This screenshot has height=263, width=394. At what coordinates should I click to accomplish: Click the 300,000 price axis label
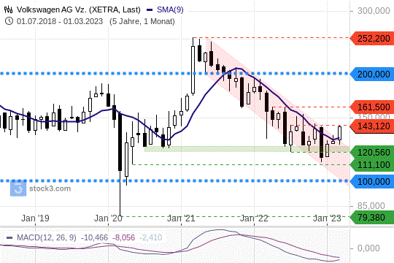pos(374,11)
